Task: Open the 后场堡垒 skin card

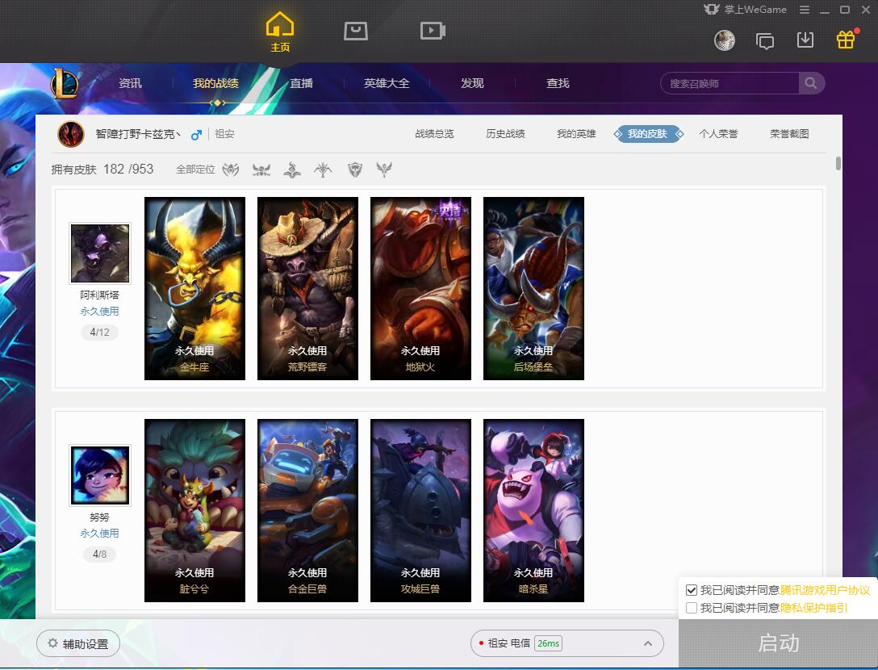Action: [533, 288]
